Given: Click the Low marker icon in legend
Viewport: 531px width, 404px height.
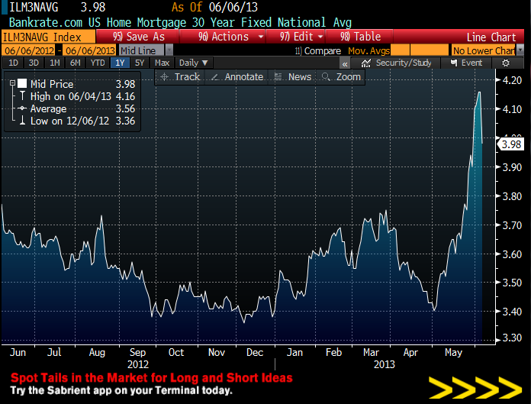Looking at the screenshot, I should pyautogui.click(x=22, y=121).
